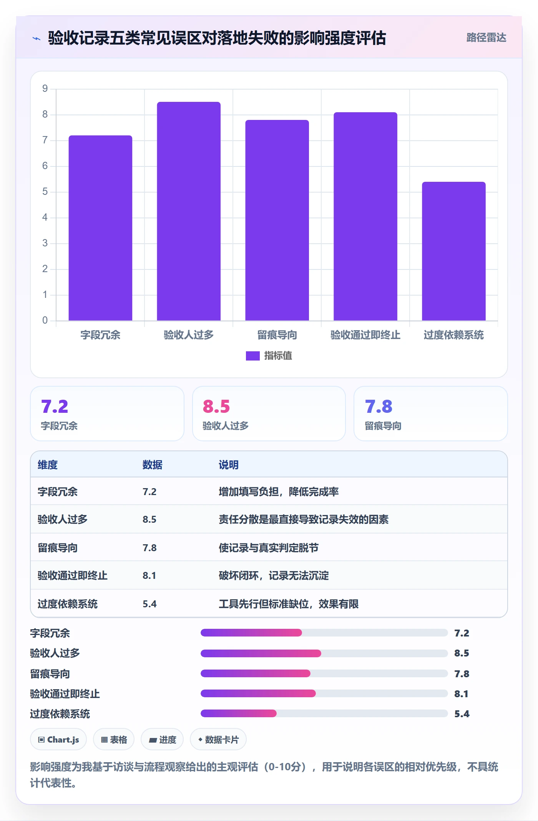This screenshot has width=538, height=821.
Task: Select table cell 责任分散是最直接导致记录失效的因素
Action: 304,519
